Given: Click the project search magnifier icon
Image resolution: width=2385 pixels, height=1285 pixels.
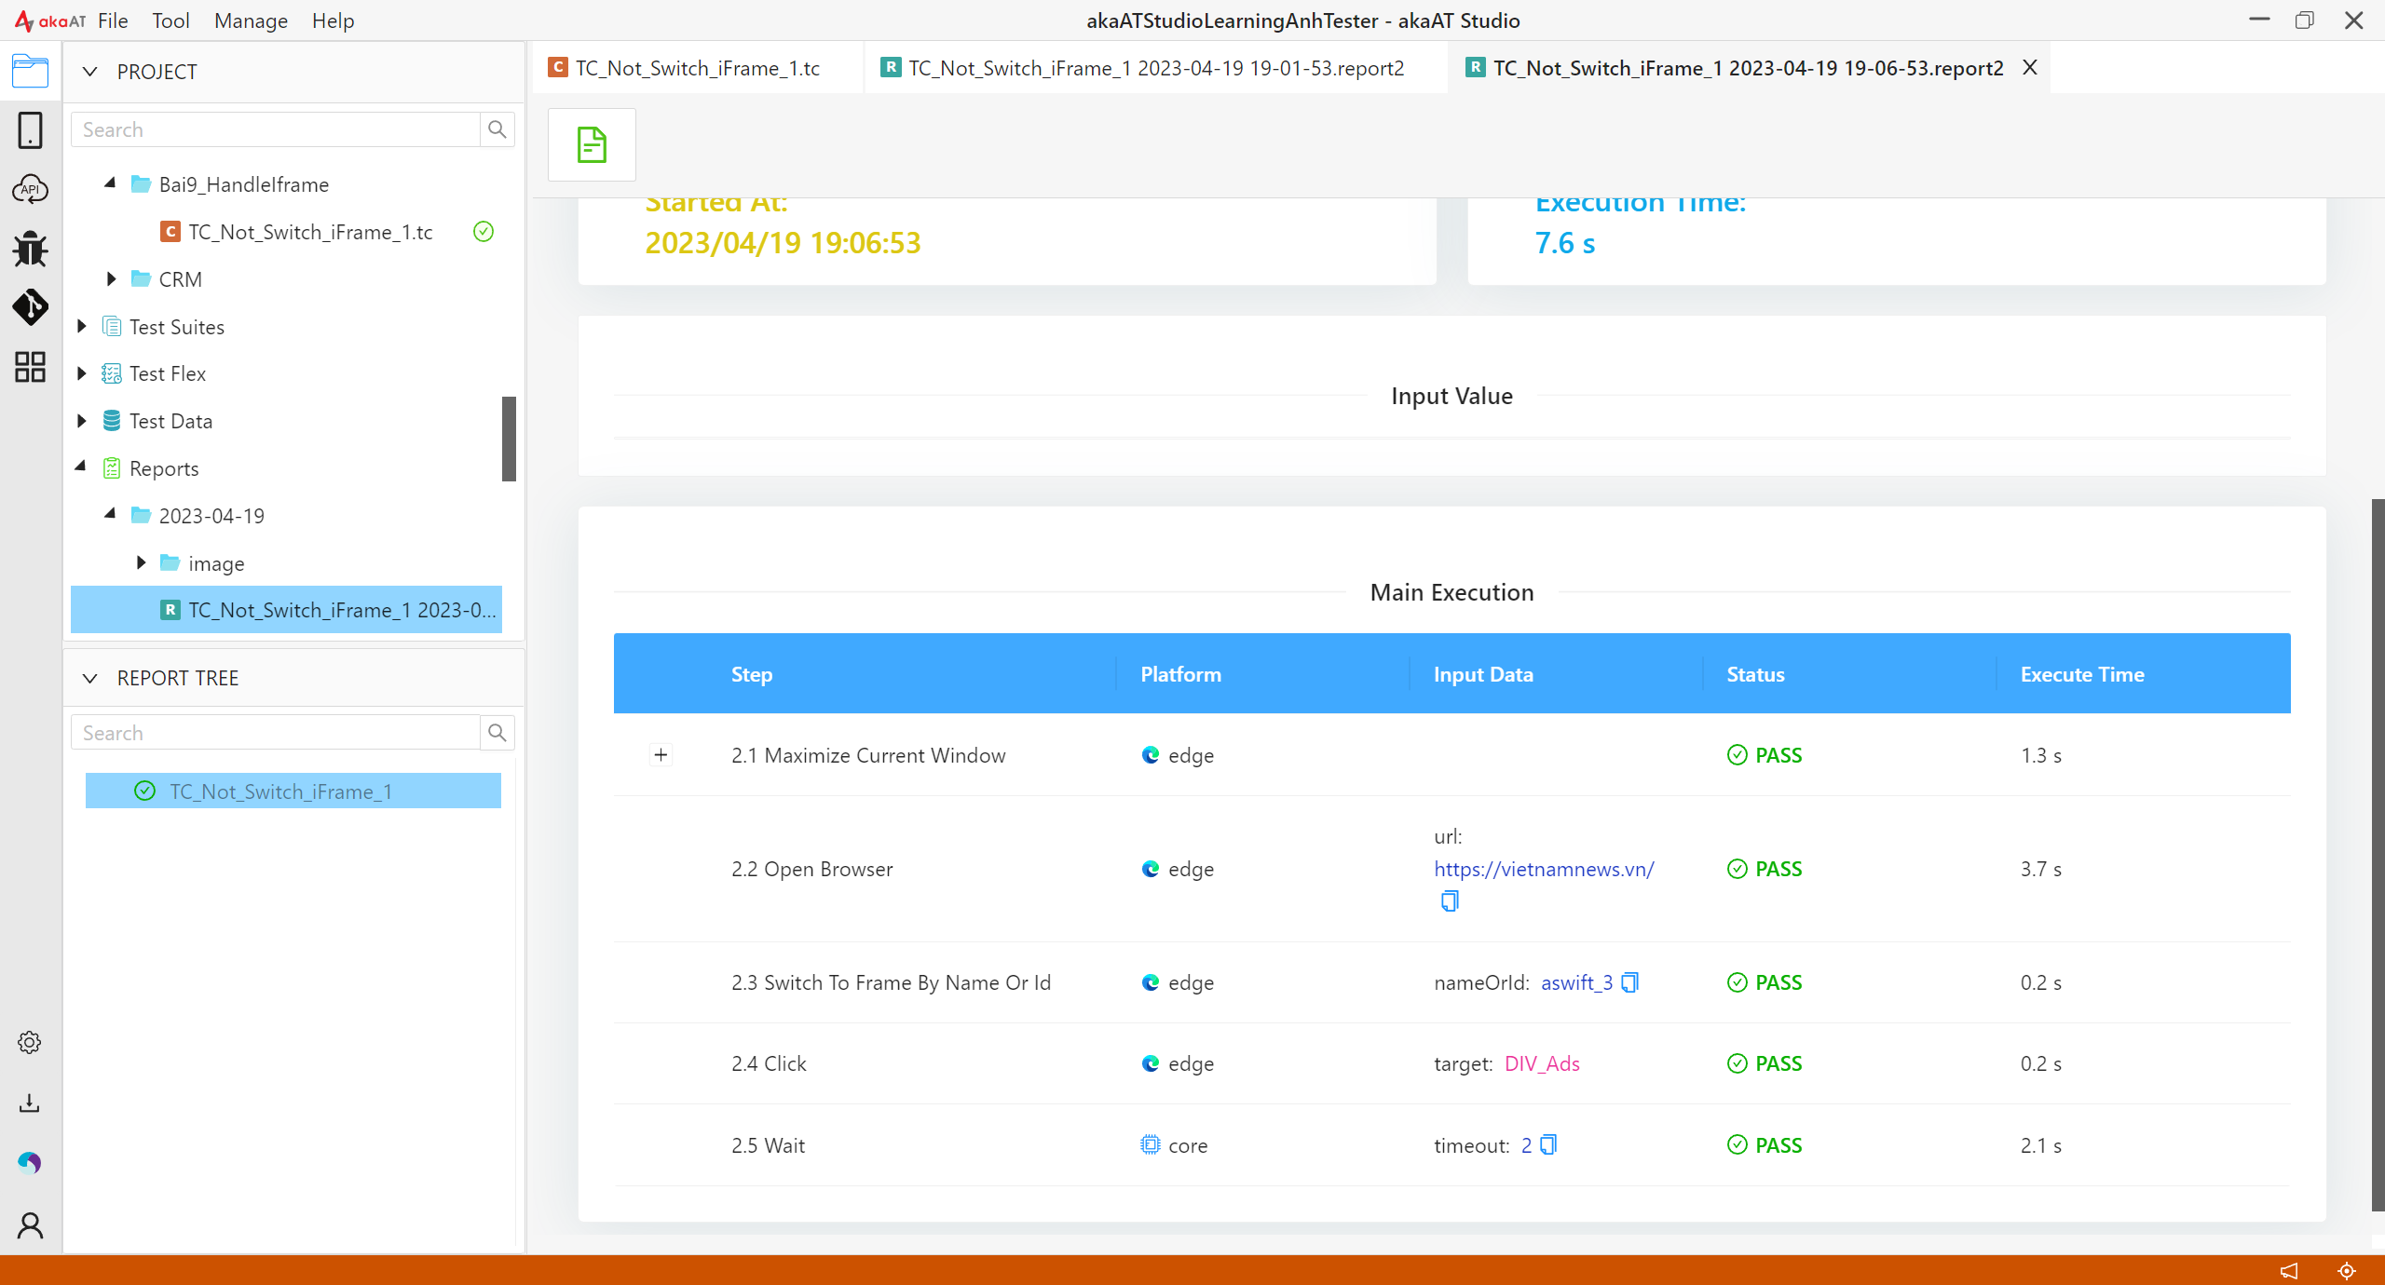Looking at the screenshot, I should click(497, 129).
